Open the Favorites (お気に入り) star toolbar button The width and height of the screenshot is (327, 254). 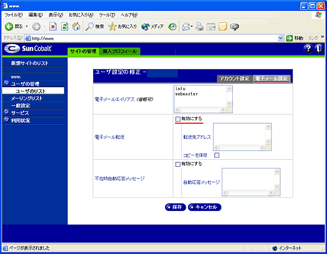click(123, 26)
